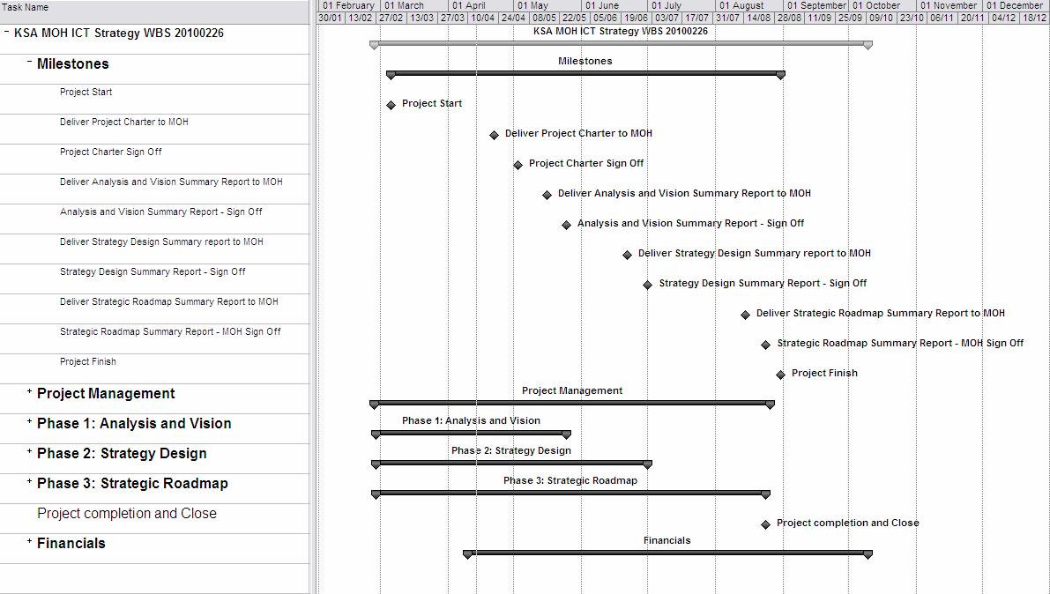Select Deliver Project Charter to MOH task row
The height and width of the screenshot is (594, 1050).
tap(154, 130)
